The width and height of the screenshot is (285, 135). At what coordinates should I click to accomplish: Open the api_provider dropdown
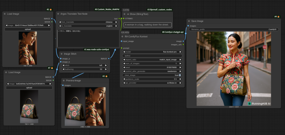click(152, 83)
